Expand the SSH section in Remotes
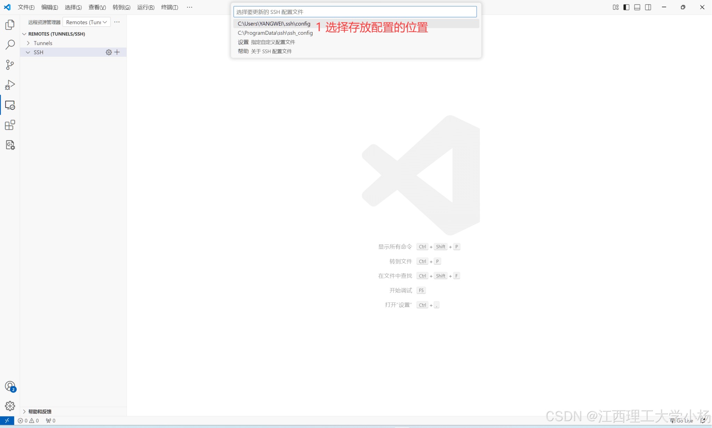This screenshot has width=712, height=428. pyautogui.click(x=29, y=52)
